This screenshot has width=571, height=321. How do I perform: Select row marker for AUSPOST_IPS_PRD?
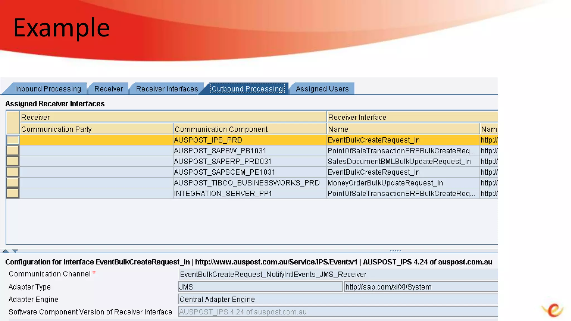(x=13, y=140)
